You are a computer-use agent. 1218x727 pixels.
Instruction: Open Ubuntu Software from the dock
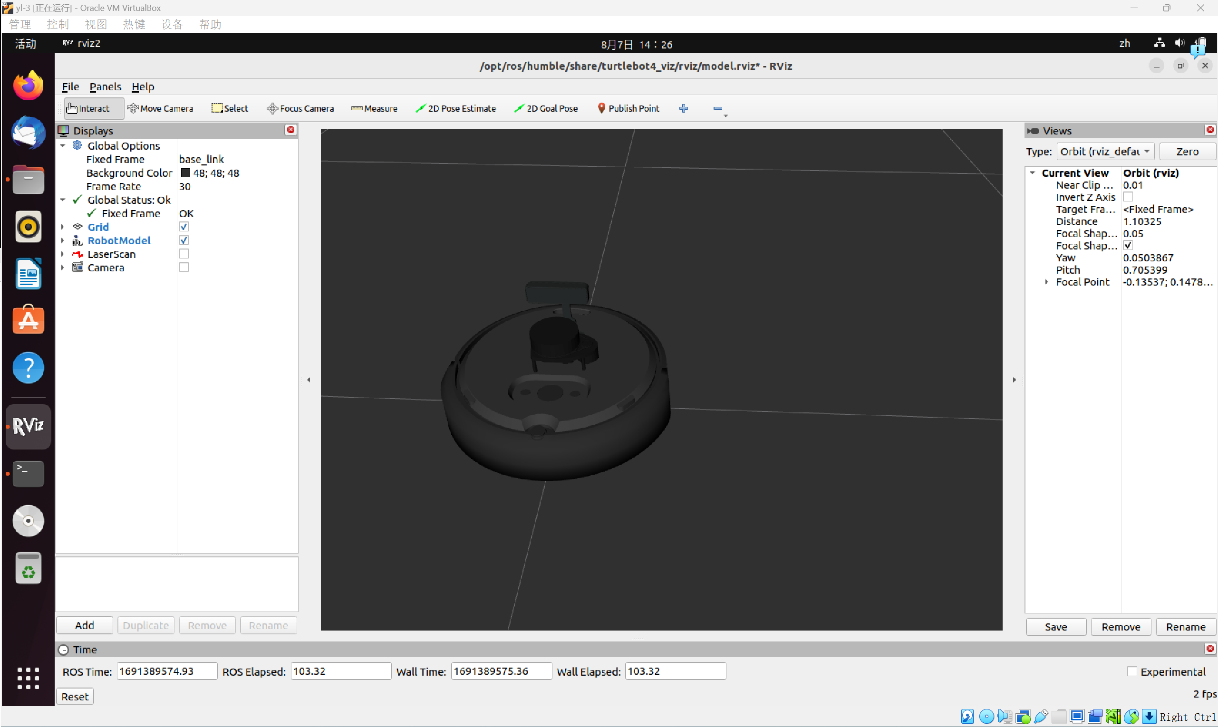pos(28,320)
